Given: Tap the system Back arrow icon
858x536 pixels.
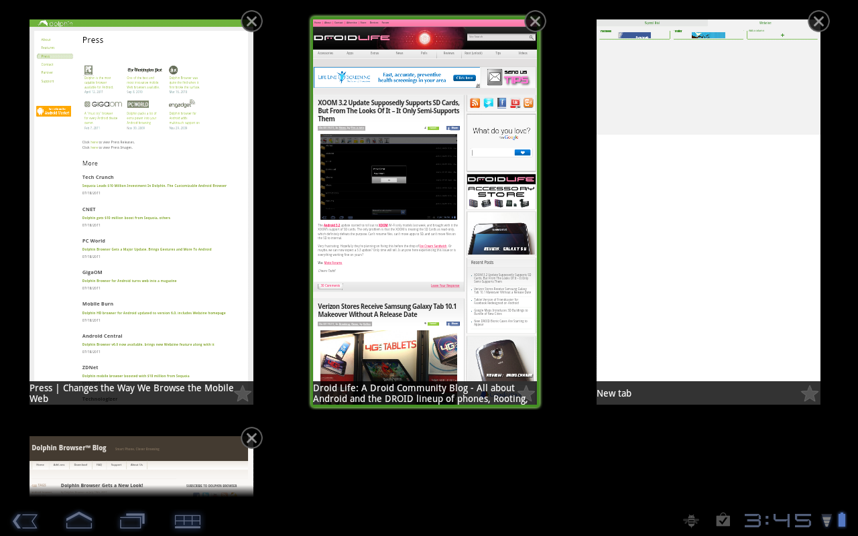Looking at the screenshot, I should pyautogui.click(x=25, y=521).
